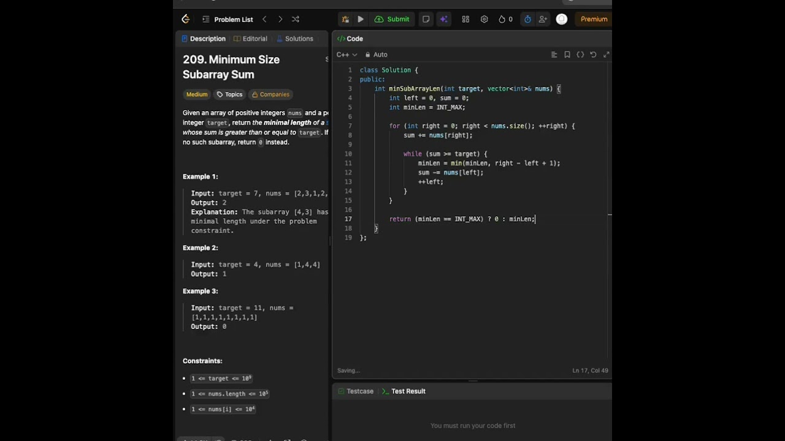The width and height of the screenshot is (785, 441).
Task: Open the Testcase tab
Action: coord(354,391)
